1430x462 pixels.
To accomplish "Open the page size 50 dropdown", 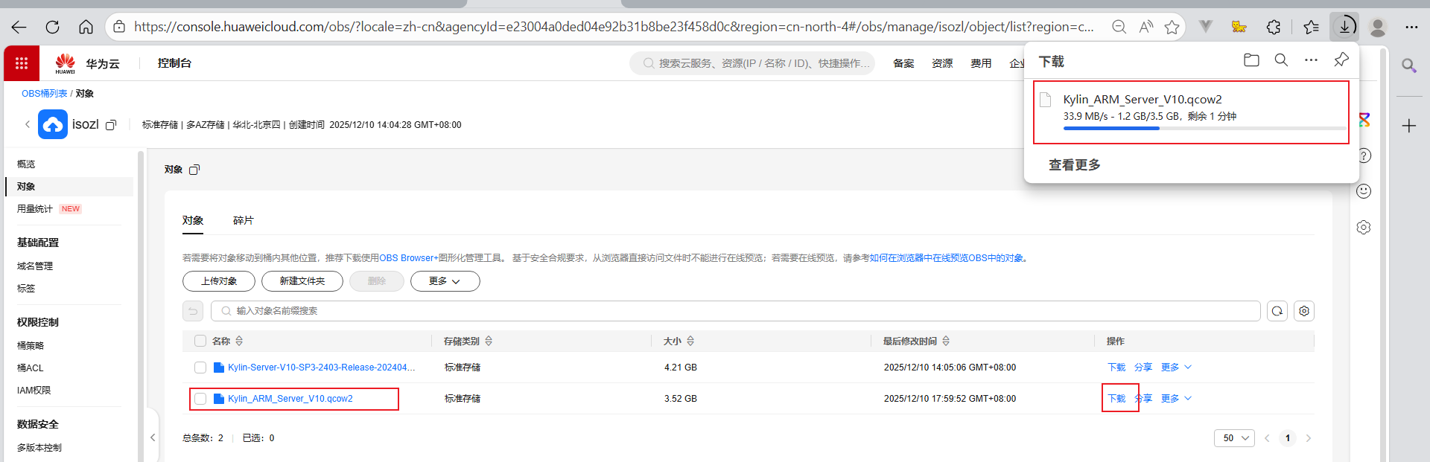I will (x=1234, y=438).
